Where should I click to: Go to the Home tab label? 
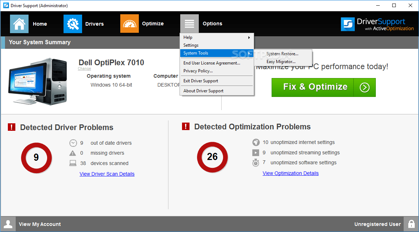coord(40,24)
